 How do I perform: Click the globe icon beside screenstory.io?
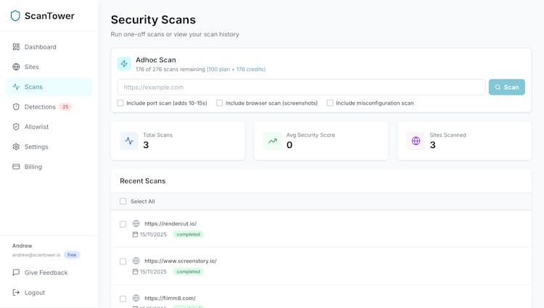click(x=136, y=261)
